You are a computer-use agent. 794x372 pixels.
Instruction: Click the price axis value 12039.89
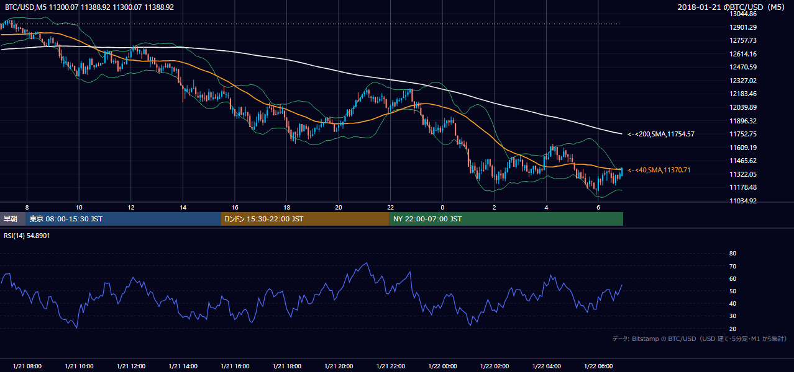744,107
